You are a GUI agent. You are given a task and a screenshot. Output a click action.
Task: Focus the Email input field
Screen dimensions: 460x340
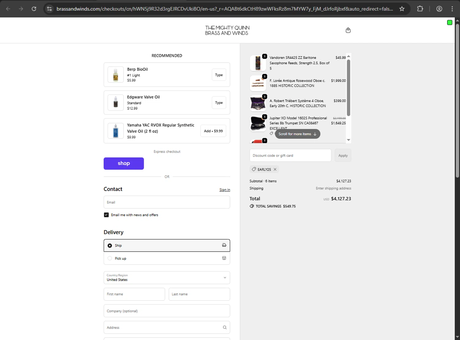[167, 202]
